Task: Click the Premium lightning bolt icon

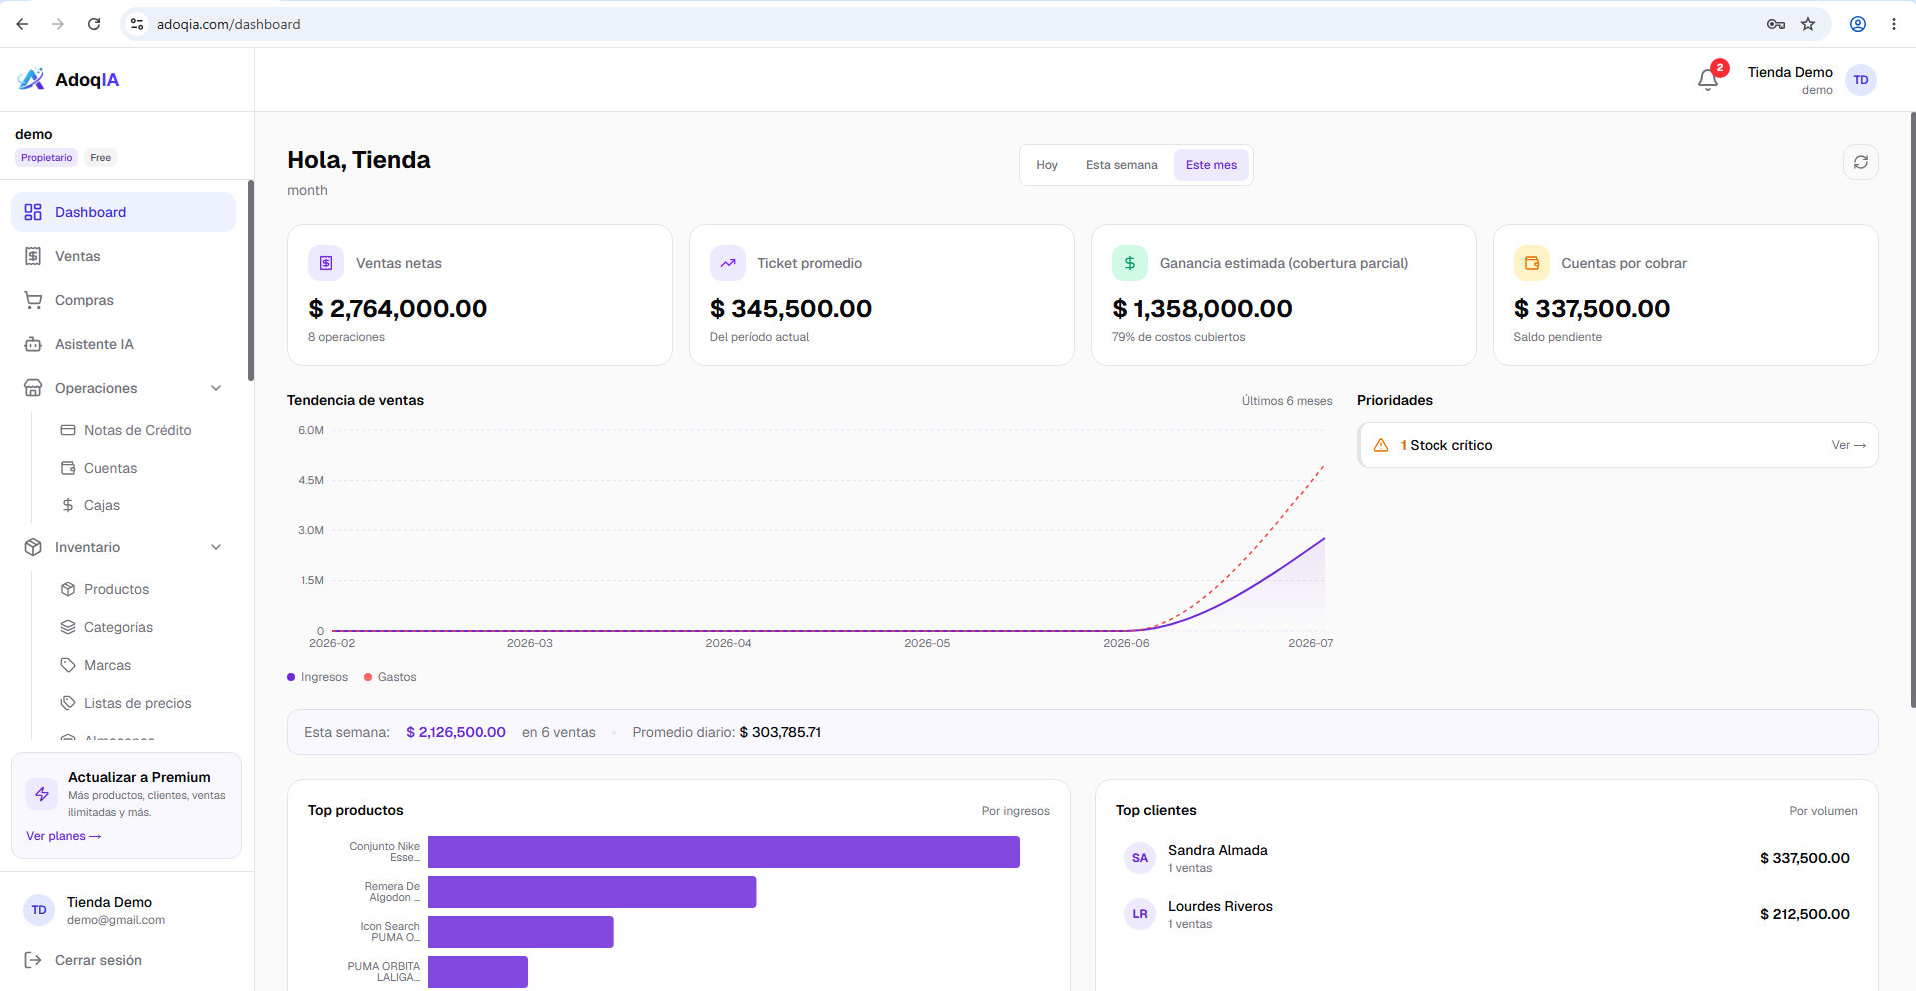Action: (x=42, y=794)
